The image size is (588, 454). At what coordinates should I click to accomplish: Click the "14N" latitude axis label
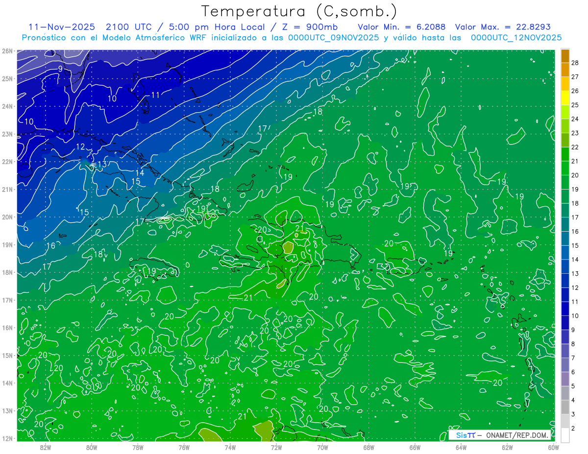(7, 383)
